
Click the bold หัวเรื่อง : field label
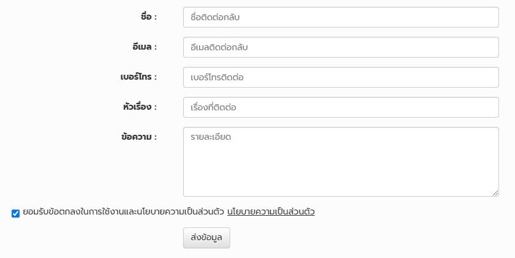(x=140, y=107)
